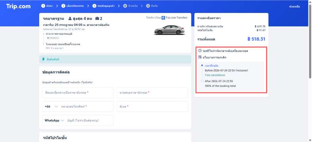Click the รวมทั้งหมด total label

coord(206,39)
